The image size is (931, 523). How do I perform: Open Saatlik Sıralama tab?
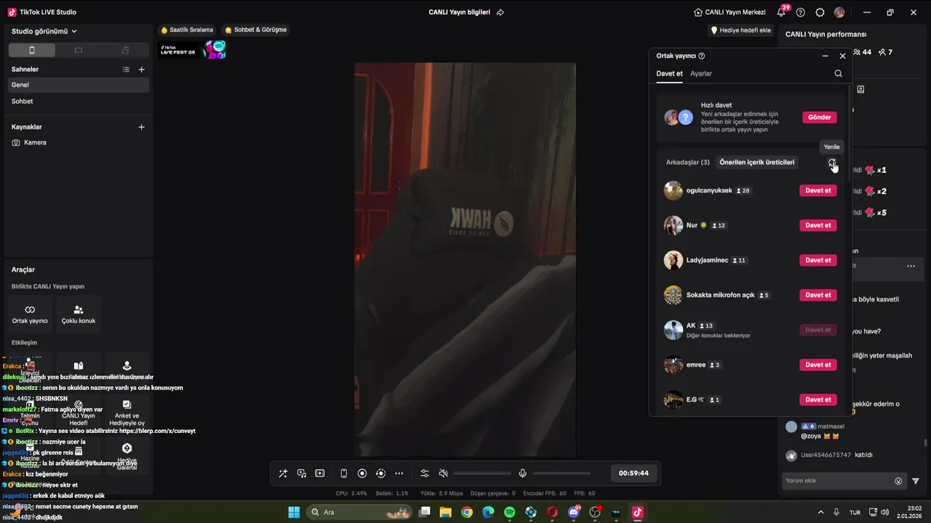[x=187, y=30]
